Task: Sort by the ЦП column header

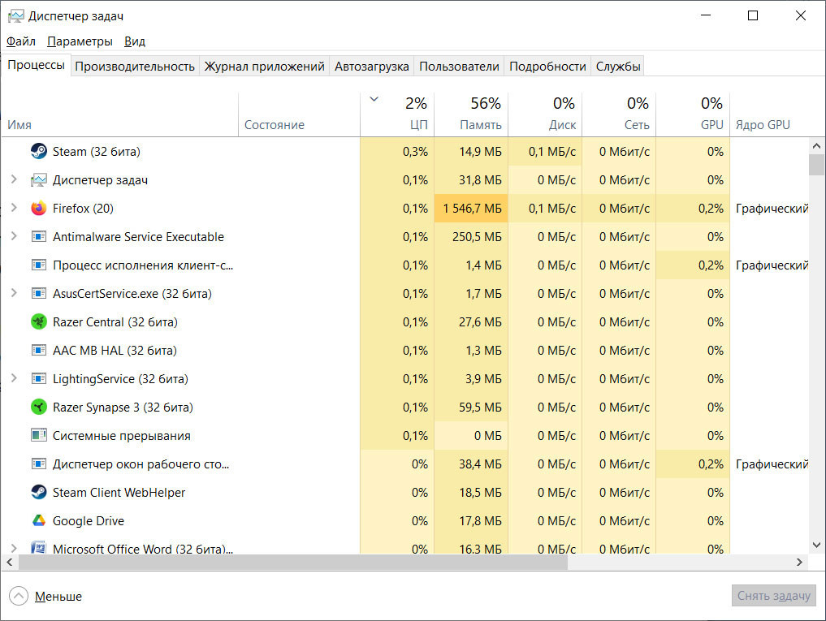Action: pyautogui.click(x=397, y=114)
